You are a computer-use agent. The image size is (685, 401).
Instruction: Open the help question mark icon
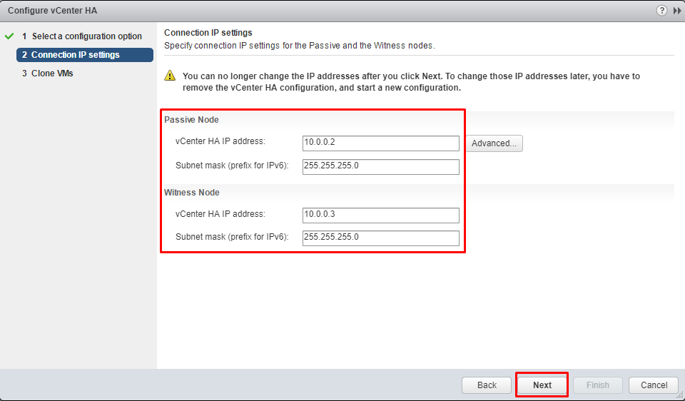coord(661,11)
